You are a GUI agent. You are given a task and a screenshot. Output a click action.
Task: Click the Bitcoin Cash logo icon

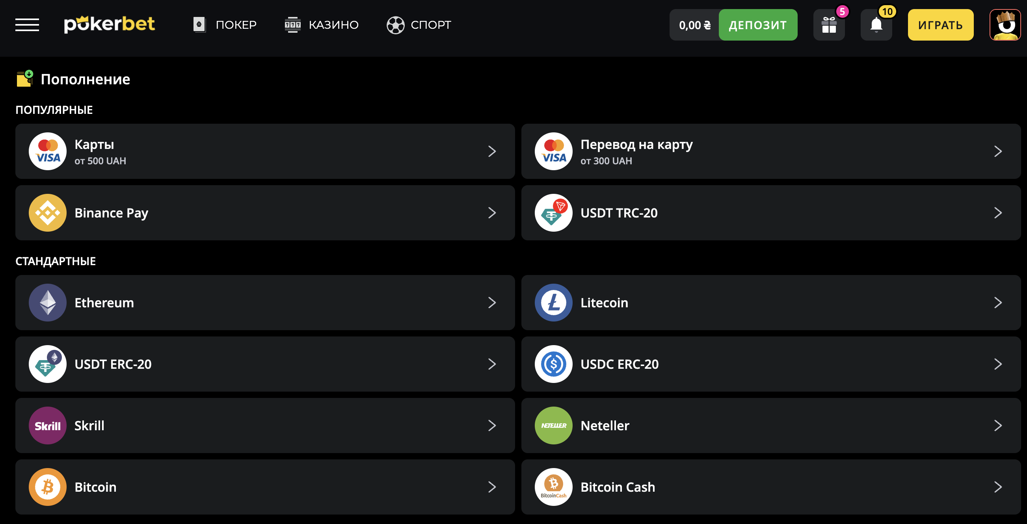tap(553, 487)
